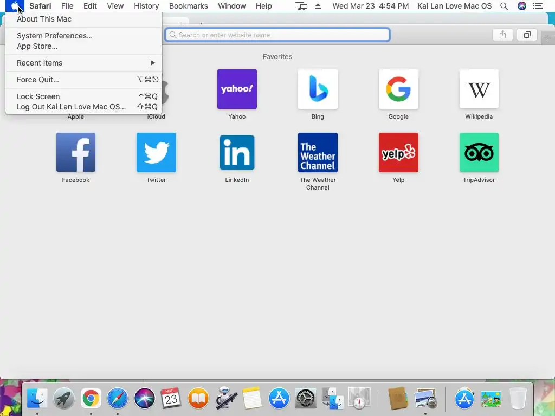This screenshot has height=416, width=555.
Task: Choose Lock Screen from Apple menu
Action: (x=84, y=96)
